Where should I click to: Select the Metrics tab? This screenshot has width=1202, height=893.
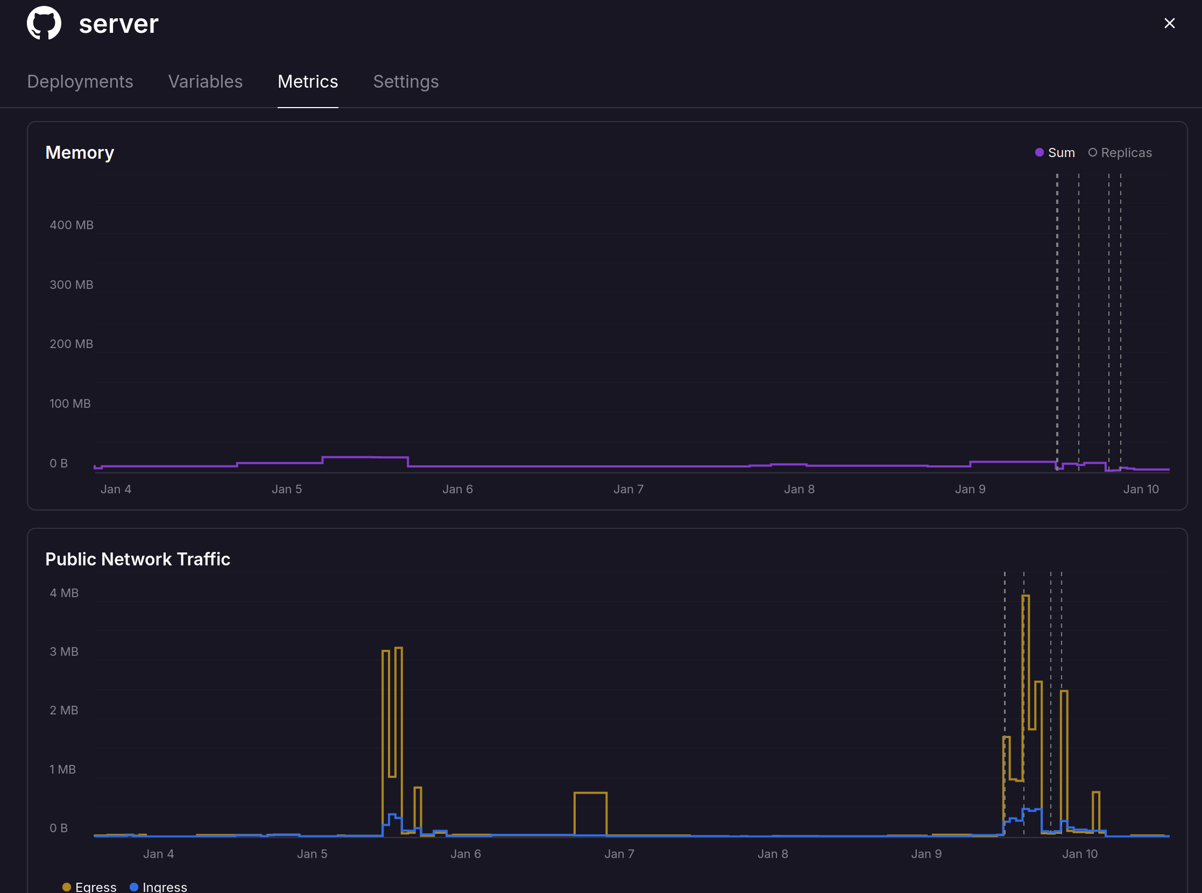pyautogui.click(x=308, y=82)
